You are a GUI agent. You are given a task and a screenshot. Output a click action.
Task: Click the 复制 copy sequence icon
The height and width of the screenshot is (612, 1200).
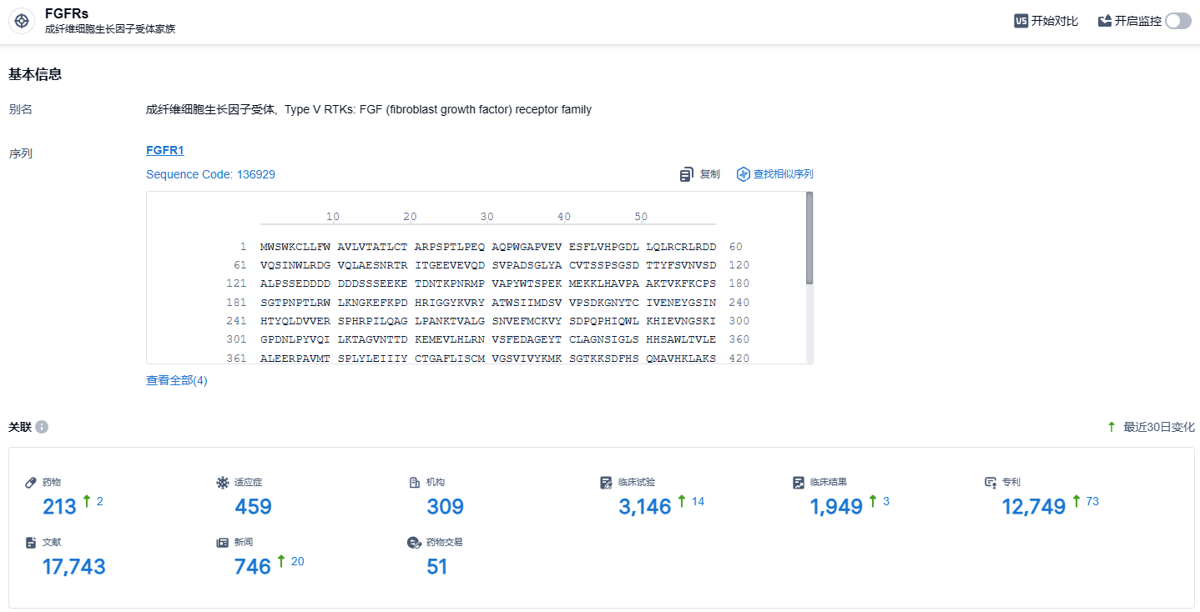[x=686, y=174]
